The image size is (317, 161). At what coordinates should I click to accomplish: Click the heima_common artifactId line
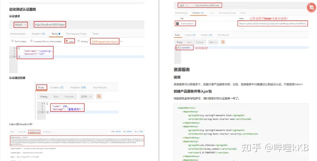coord(212,149)
